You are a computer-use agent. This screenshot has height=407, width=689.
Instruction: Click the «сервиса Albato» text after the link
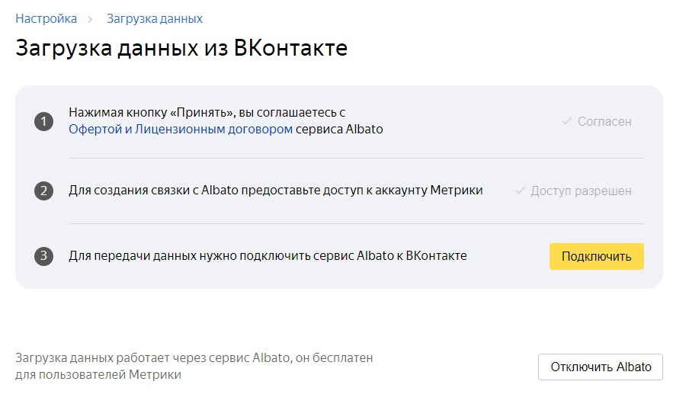coord(339,130)
